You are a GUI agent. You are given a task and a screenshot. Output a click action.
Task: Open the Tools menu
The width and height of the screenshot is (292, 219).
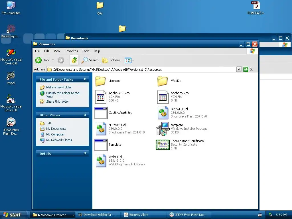tap(86, 51)
